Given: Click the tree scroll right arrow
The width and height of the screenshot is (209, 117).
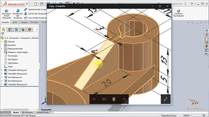Looking at the screenshot, I should click(x=38, y=110).
